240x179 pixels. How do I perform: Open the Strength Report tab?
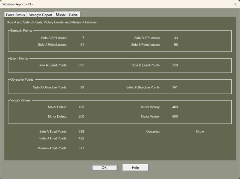[x=40, y=15]
